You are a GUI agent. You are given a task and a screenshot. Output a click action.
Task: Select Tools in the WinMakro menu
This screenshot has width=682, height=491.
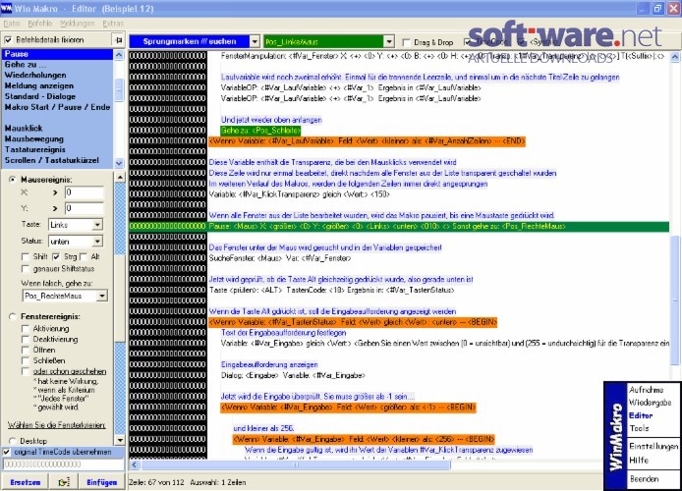[x=639, y=428]
